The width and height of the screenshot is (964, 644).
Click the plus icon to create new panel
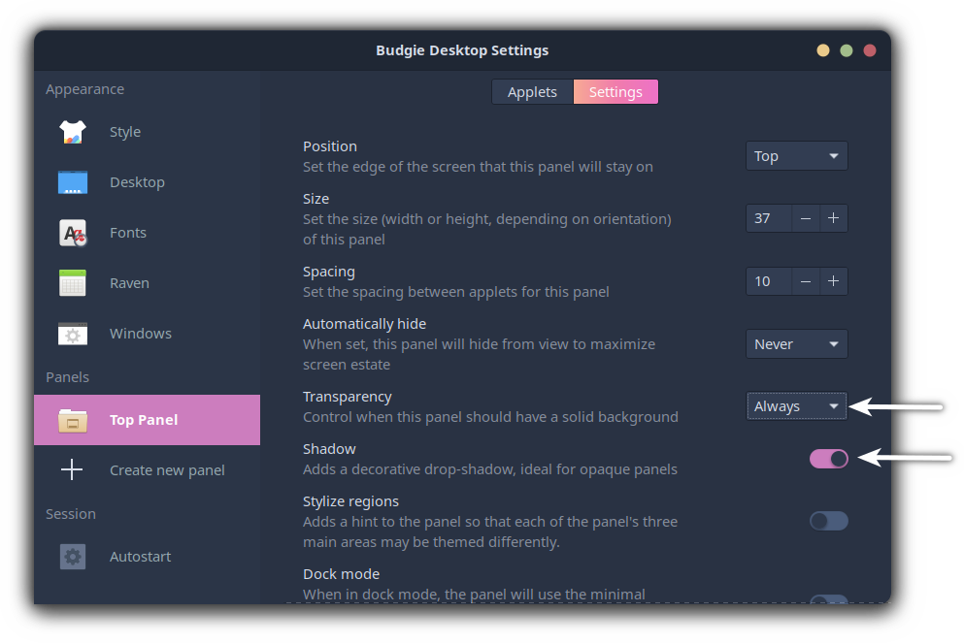pyautogui.click(x=72, y=469)
